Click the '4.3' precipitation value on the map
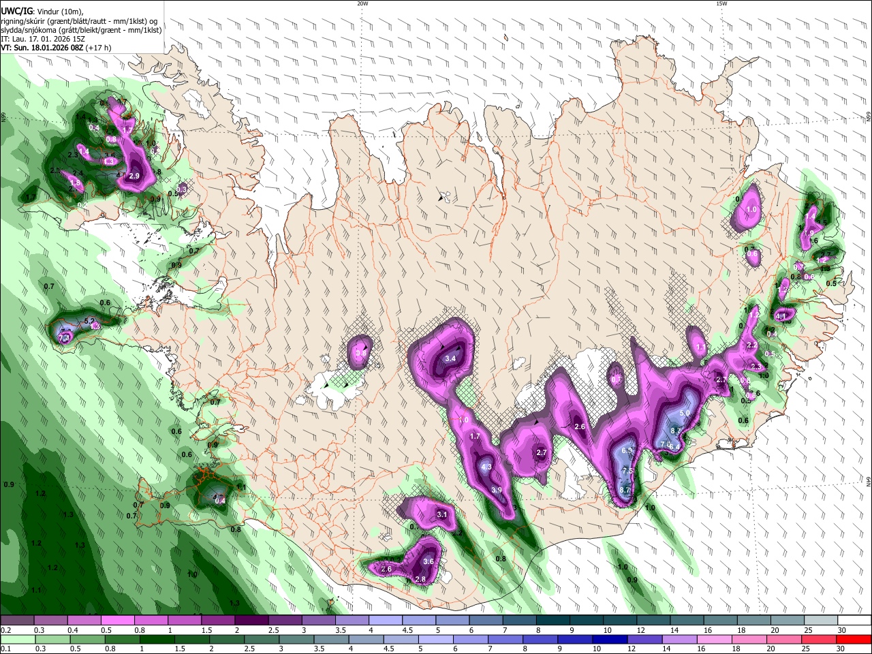The height and width of the screenshot is (654, 872). tap(486, 467)
